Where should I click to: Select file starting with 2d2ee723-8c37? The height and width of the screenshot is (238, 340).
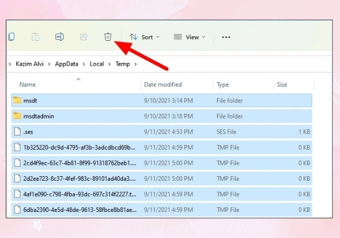[161, 178]
